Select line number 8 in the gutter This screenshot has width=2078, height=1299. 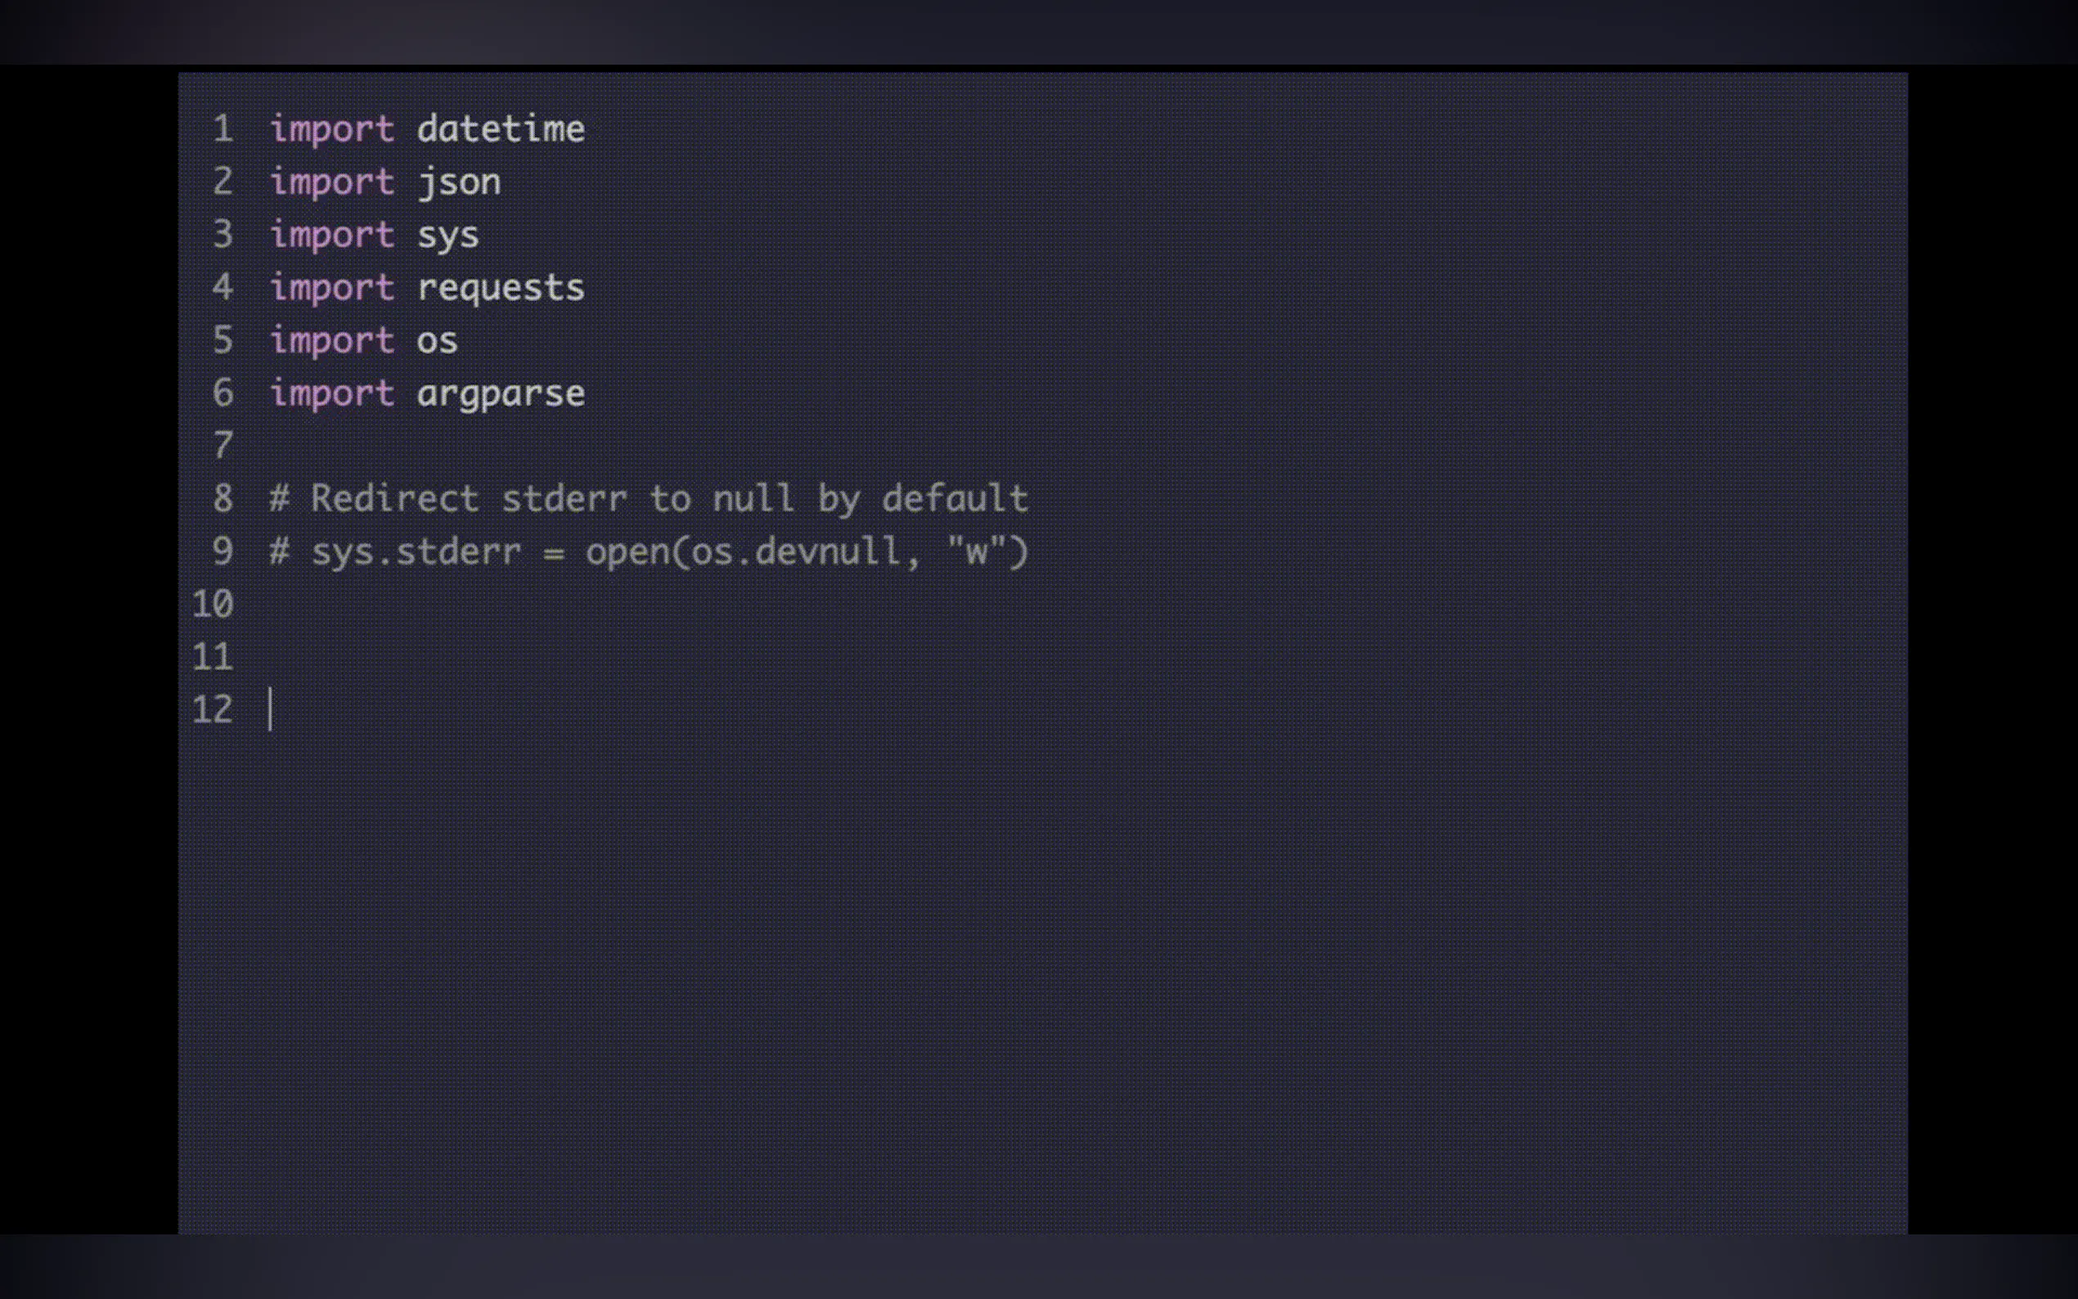point(223,499)
